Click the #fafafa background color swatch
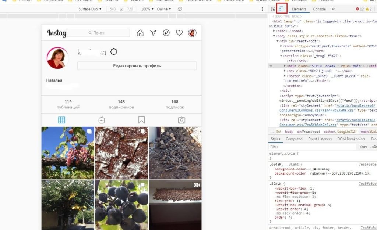The height and width of the screenshot is (230, 377). click(x=312, y=169)
